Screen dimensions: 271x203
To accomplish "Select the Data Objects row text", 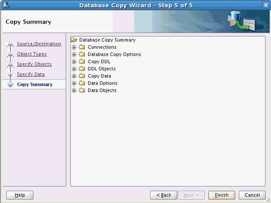I will tap(102, 90).
